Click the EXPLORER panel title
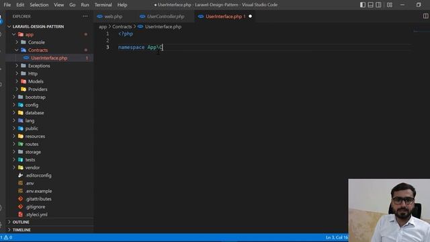This screenshot has width=430, height=242. tap(21, 16)
